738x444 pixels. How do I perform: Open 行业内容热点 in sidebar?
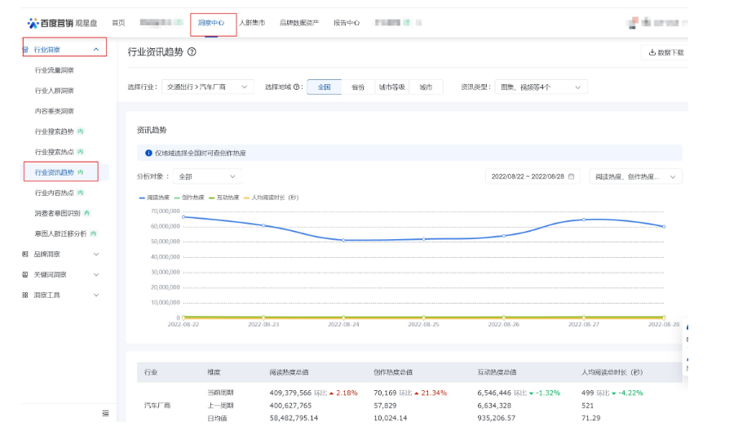[54, 193]
